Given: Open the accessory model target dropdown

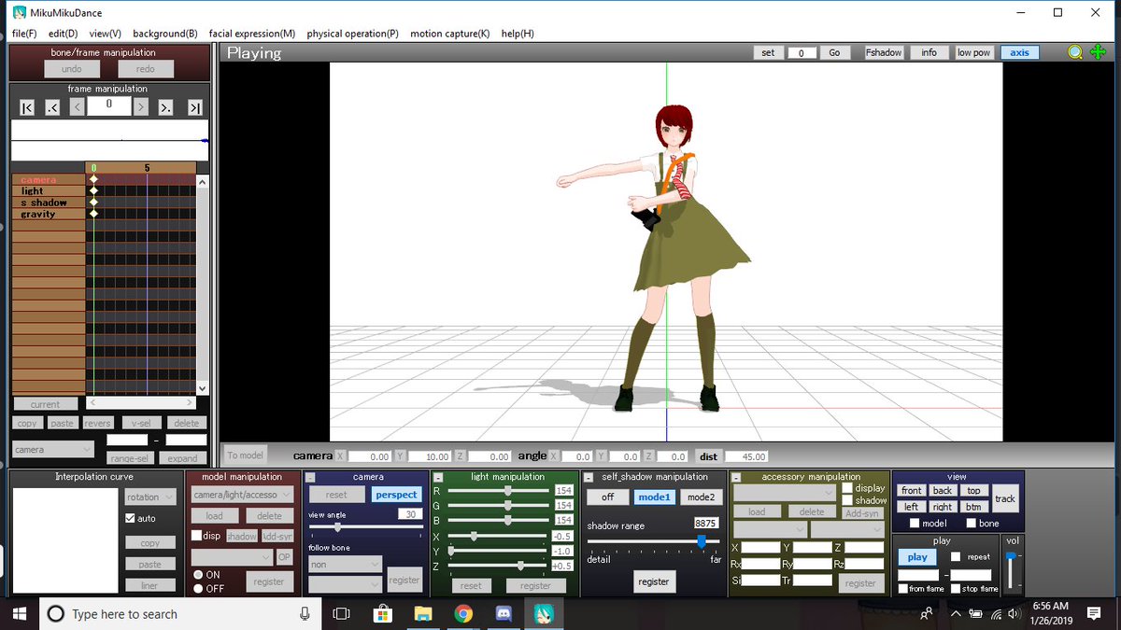Looking at the screenshot, I should click(770, 529).
